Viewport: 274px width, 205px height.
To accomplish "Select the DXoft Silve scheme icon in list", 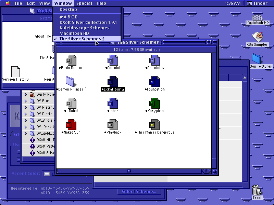I will click(x=32, y=153).
